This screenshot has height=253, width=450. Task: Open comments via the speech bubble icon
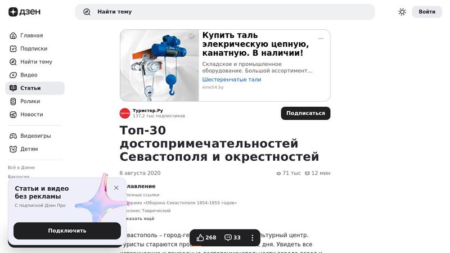pyautogui.click(x=228, y=237)
